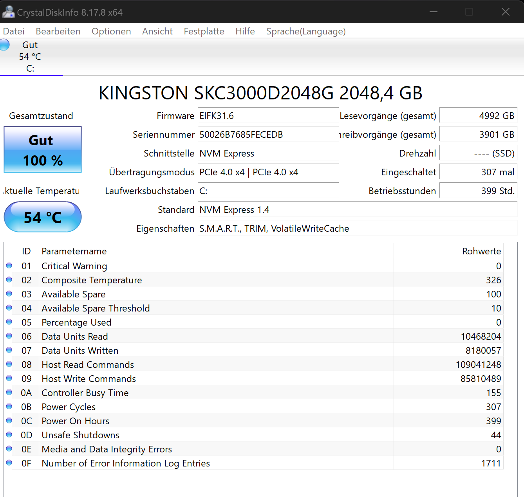Viewport: 524px width, 497px height.
Task: Click the Gut 100% health status button
Action: pyautogui.click(x=42, y=150)
